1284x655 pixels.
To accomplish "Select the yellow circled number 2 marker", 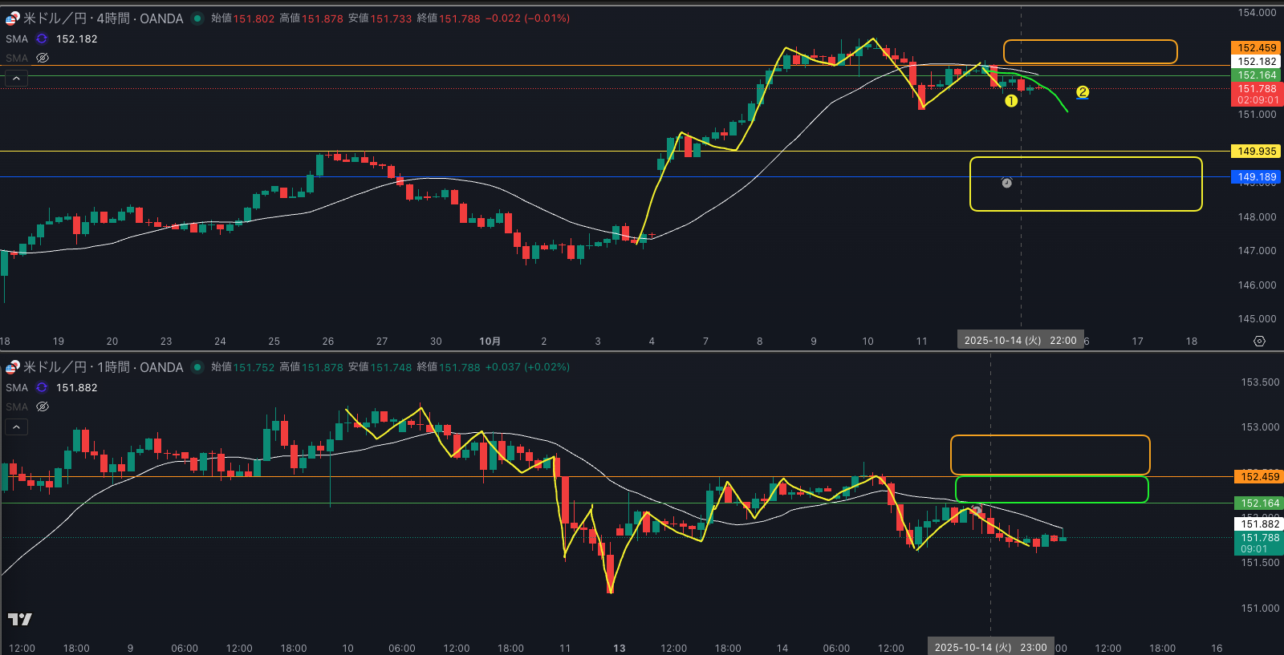I will click(x=1083, y=92).
